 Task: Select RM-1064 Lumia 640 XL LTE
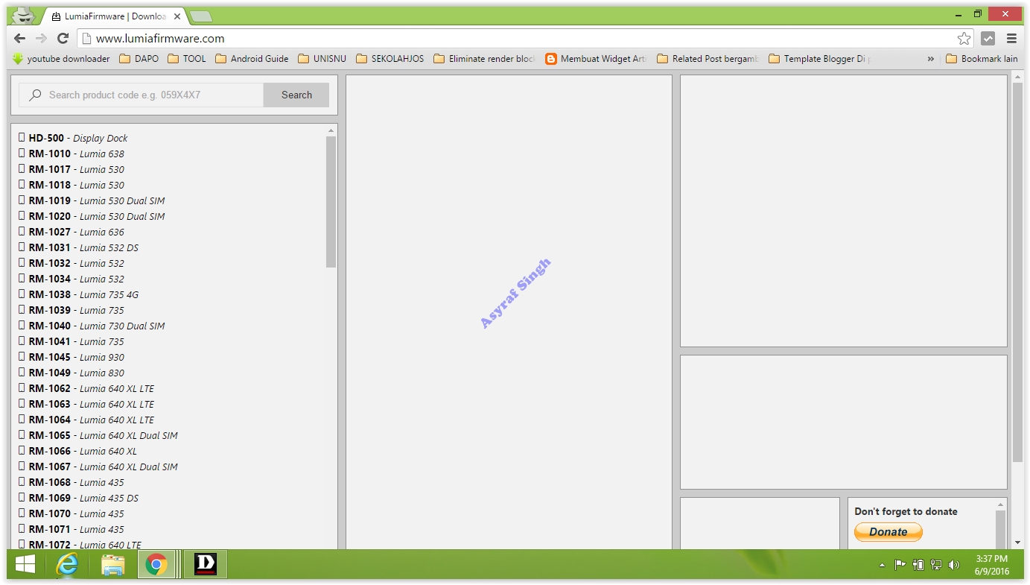(x=86, y=420)
